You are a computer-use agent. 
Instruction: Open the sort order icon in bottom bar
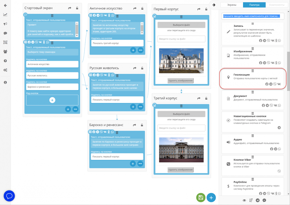click(251, 200)
